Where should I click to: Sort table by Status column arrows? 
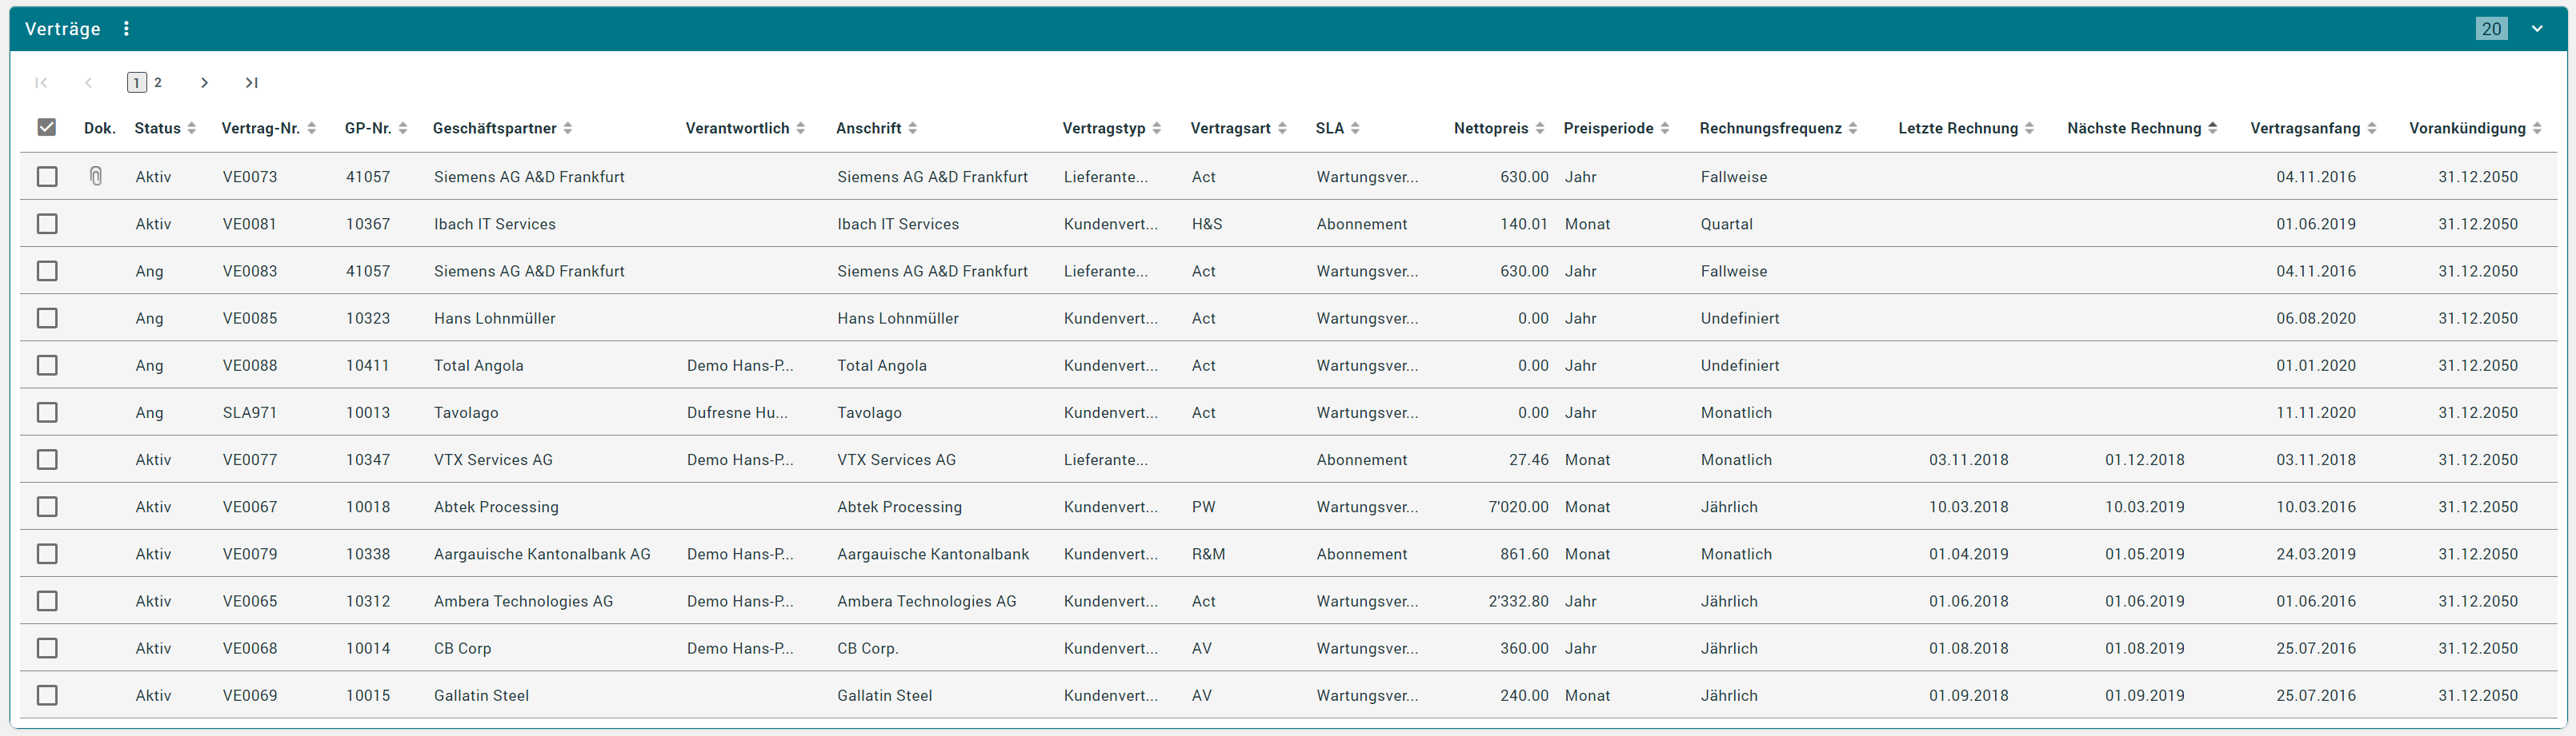192,129
